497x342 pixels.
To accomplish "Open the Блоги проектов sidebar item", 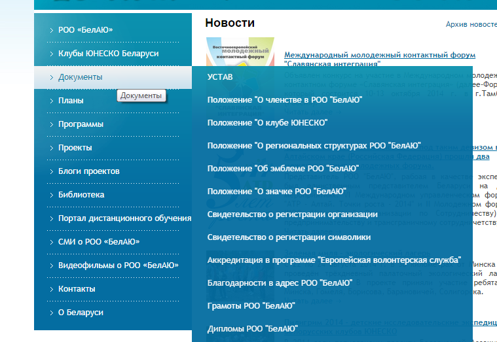I will point(89,171).
